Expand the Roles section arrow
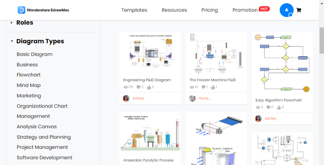 [x=12, y=23]
